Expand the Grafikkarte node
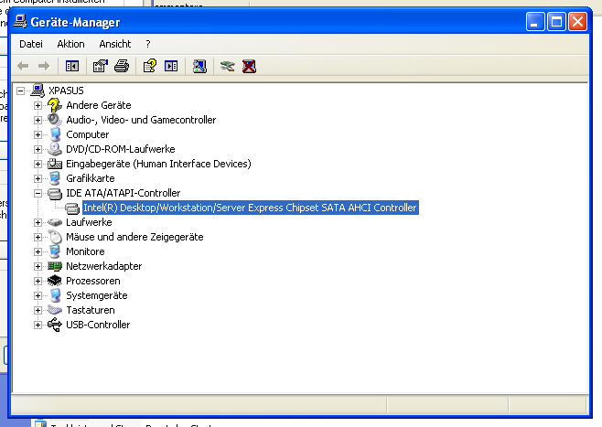This screenshot has height=427, width=602. 38,178
